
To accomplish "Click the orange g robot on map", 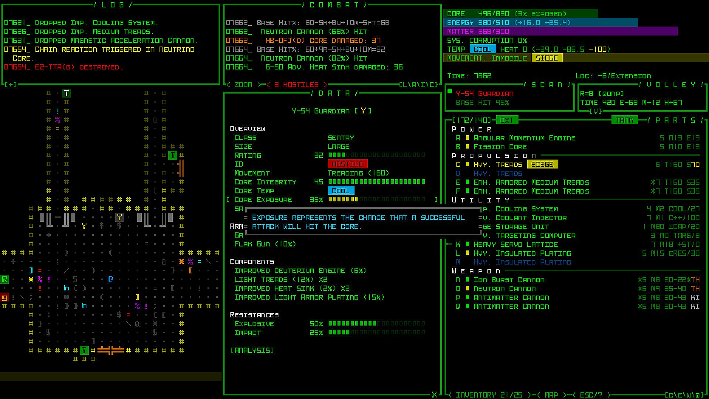I will coord(4,297).
